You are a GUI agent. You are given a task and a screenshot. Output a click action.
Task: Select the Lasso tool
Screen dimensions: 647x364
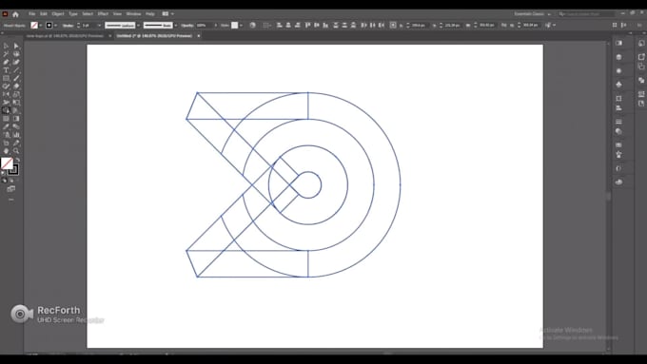tap(16, 54)
